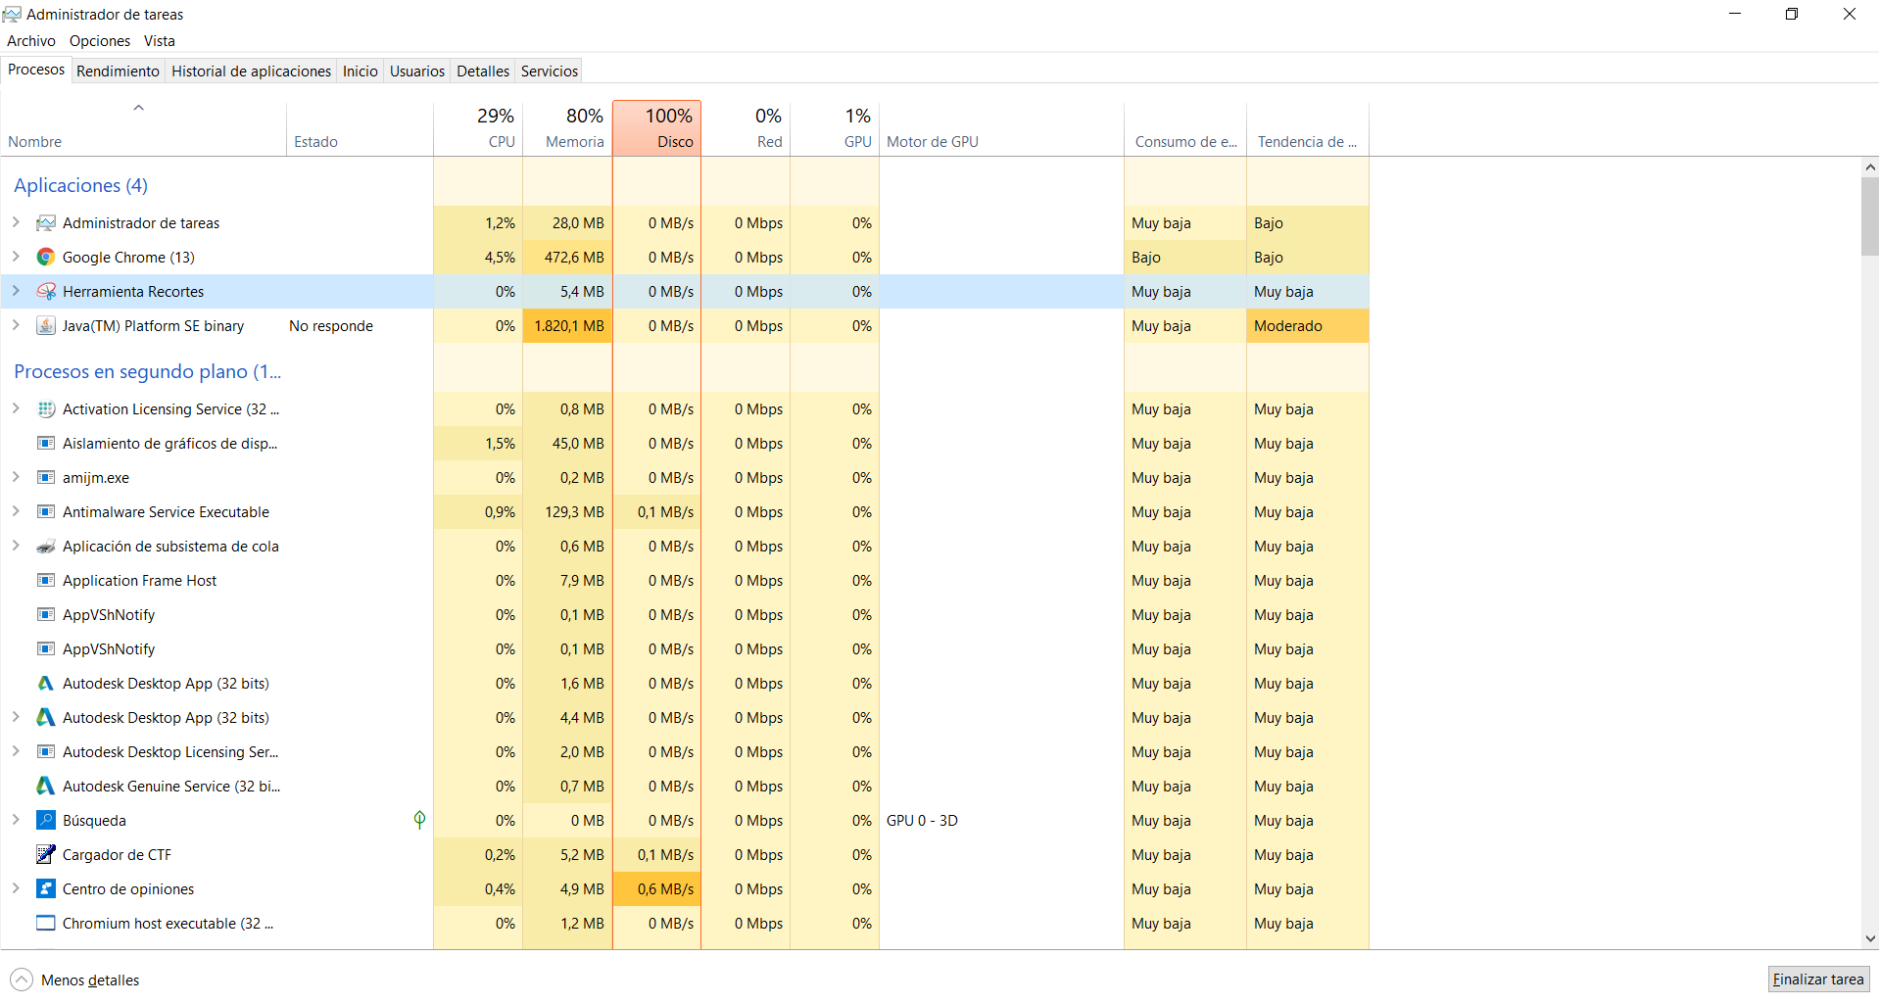Expand the Google Chrome process group

click(16, 258)
